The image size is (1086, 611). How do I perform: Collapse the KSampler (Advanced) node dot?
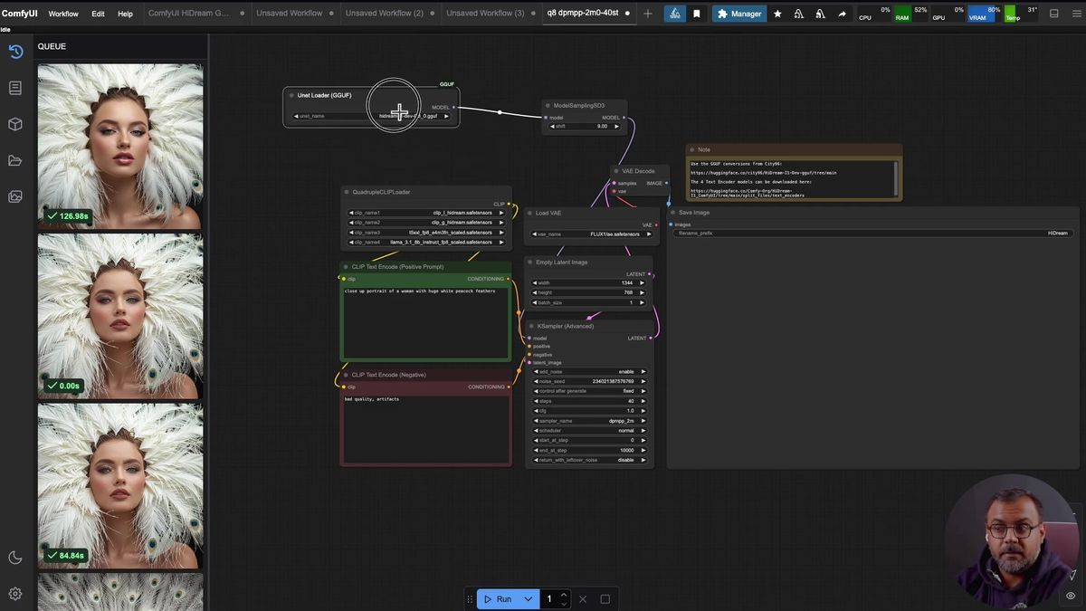[531, 326]
